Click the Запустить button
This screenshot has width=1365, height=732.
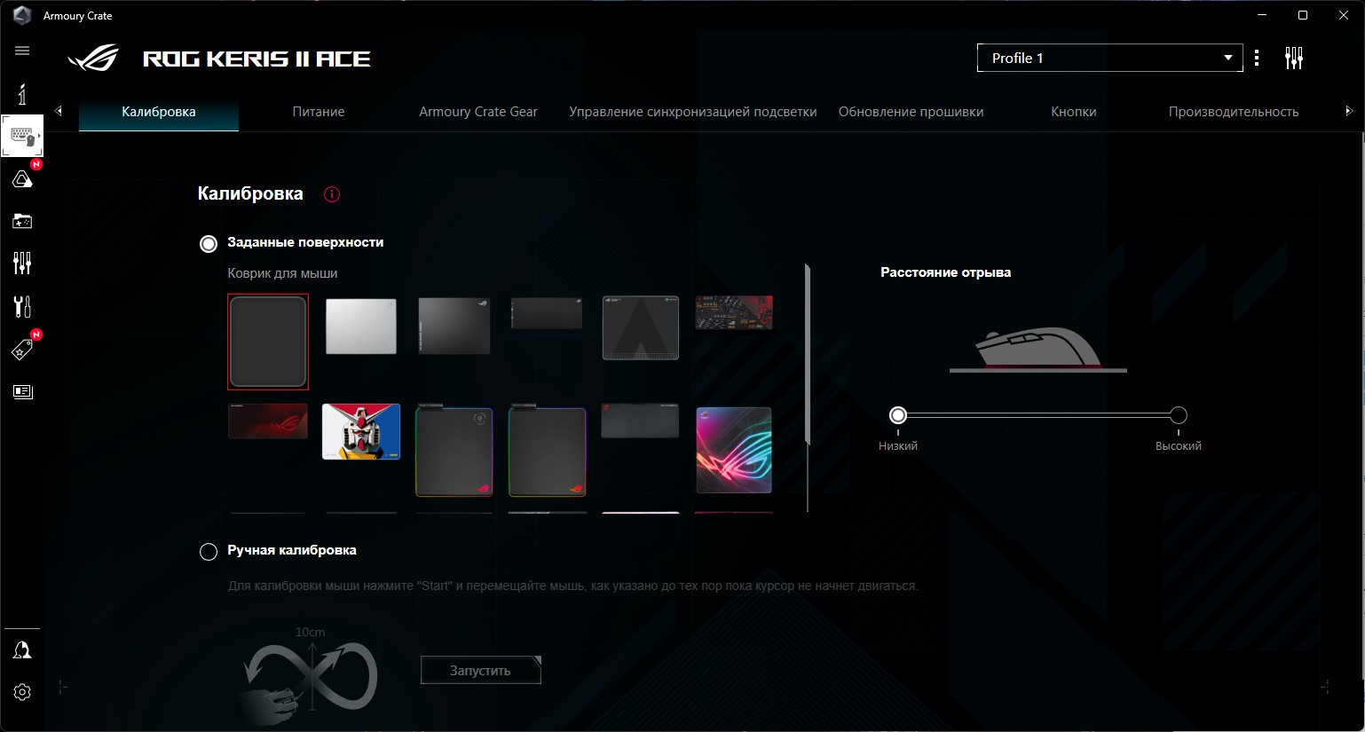[x=480, y=671]
